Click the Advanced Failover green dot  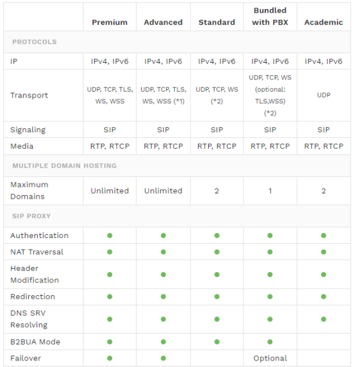tap(163, 358)
